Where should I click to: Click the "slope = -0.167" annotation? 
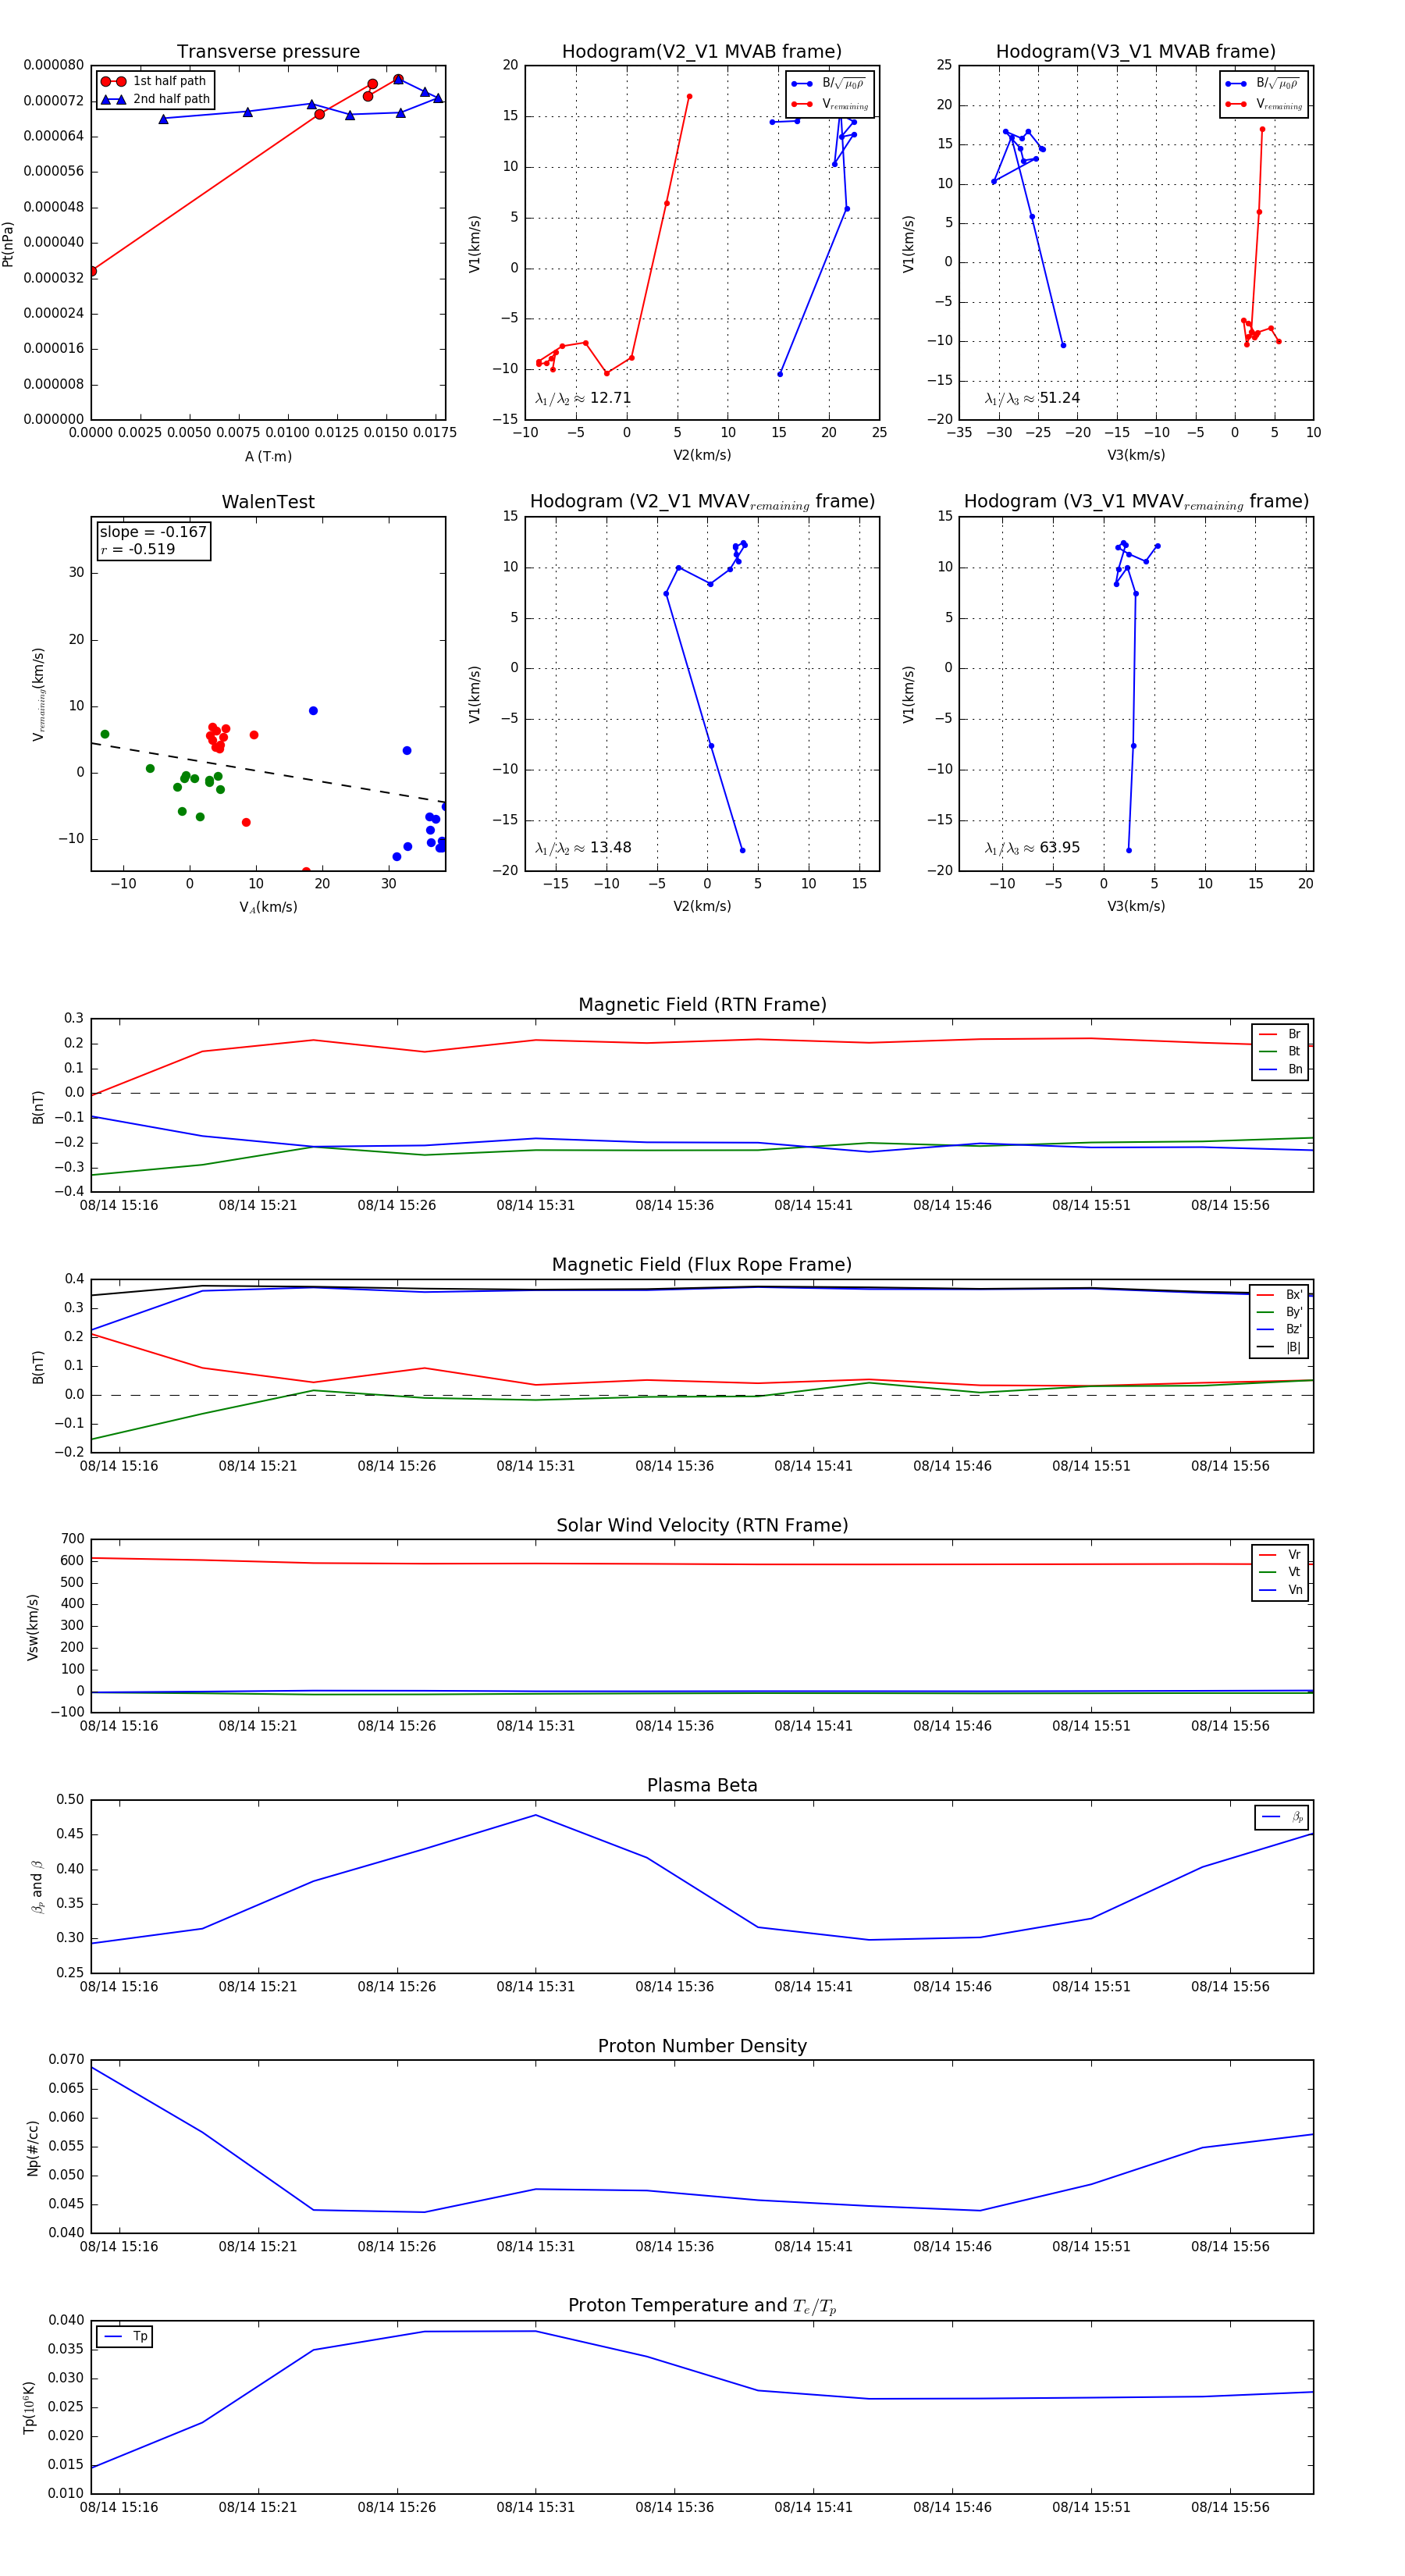point(153,532)
